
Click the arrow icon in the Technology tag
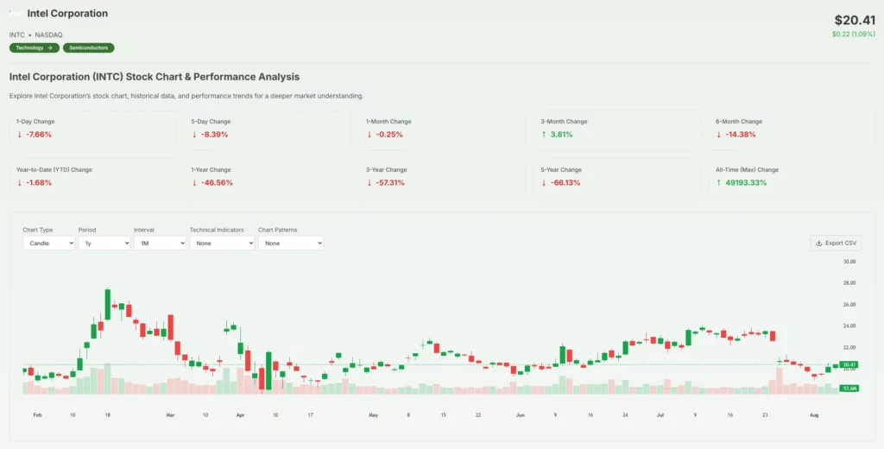[x=50, y=48]
